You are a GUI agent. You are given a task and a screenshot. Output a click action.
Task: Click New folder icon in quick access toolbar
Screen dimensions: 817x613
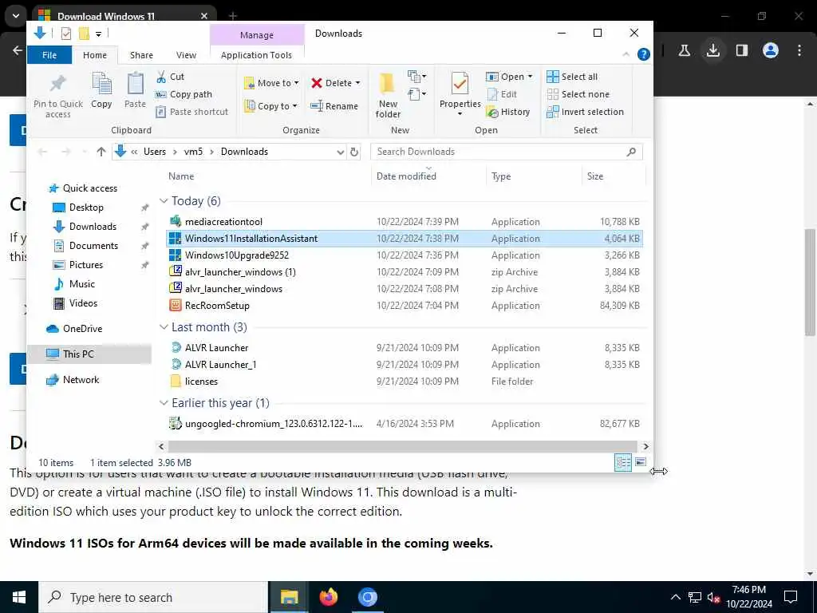tap(84, 34)
